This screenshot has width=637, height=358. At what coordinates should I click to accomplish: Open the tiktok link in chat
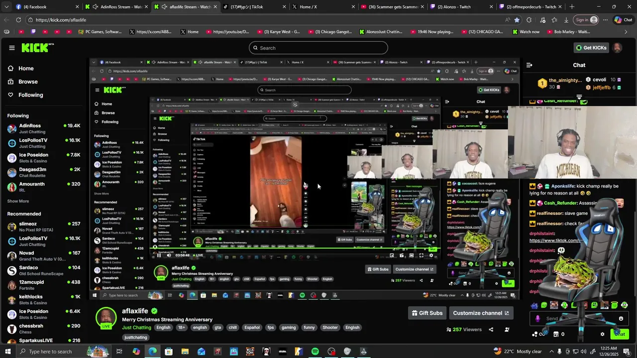pos(554,241)
